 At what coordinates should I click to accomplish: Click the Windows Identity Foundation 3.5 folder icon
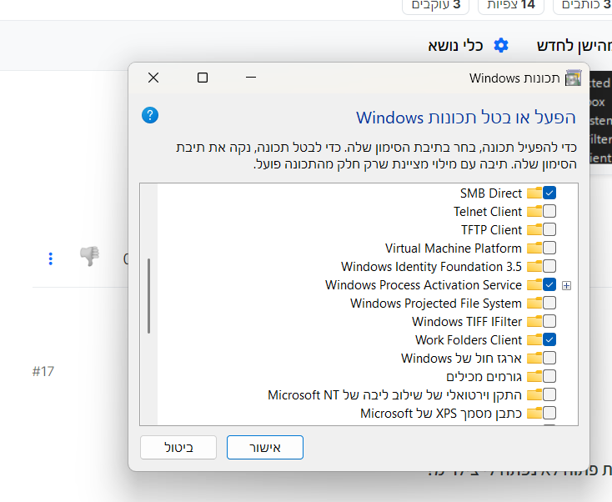[x=534, y=266]
